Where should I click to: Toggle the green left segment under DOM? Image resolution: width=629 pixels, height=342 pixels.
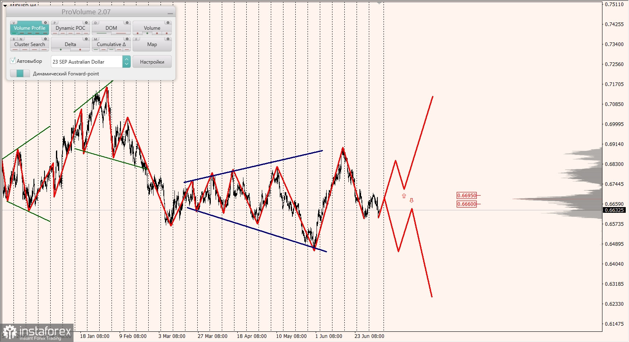pos(102,33)
